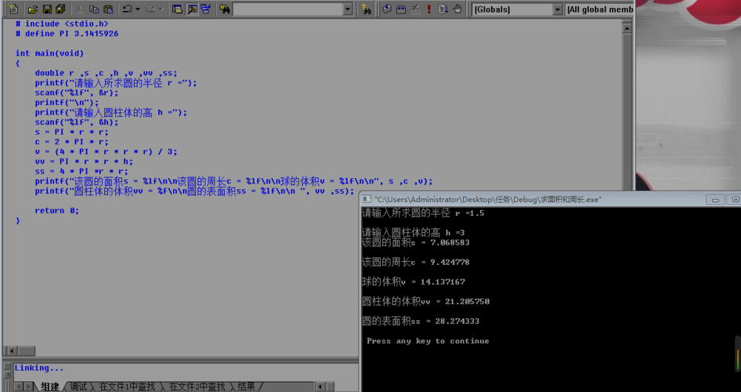Switch to the 在文件2中查找 tab

(x=197, y=387)
